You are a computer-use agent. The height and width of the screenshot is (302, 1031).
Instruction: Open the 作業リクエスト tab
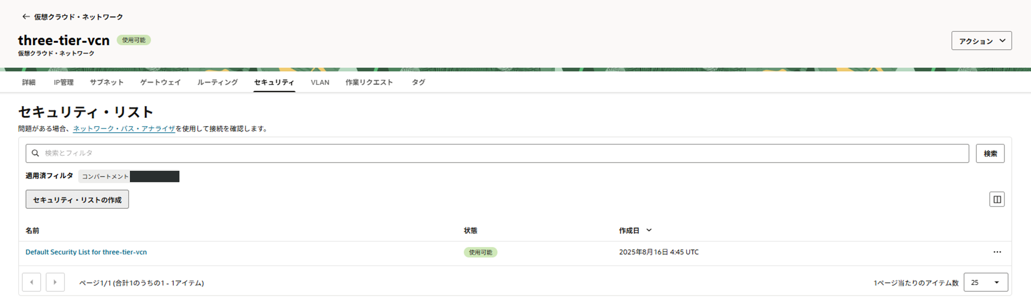click(x=369, y=82)
